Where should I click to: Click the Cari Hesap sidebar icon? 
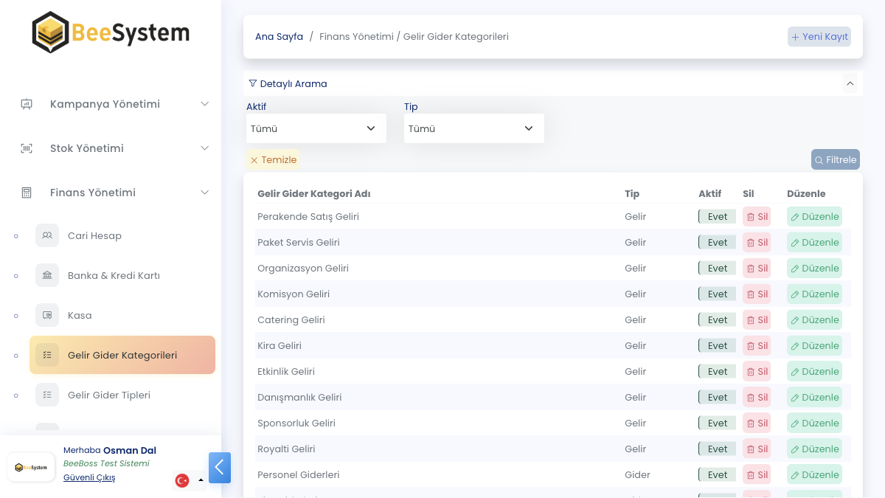[47, 235]
